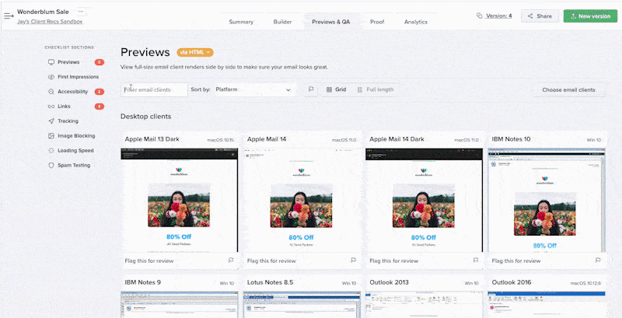Click the red 3 badge on Previews
This screenshot has height=318, width=622.
[100, 62]
